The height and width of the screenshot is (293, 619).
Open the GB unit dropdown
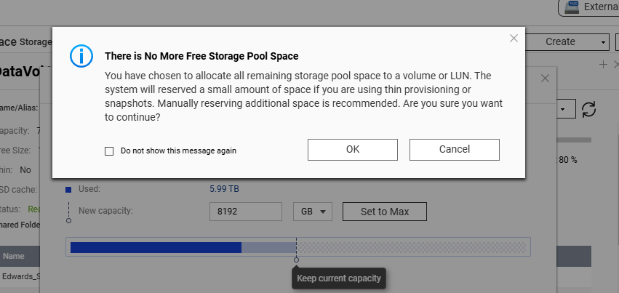pyautogui.click(x=313, y=212)
